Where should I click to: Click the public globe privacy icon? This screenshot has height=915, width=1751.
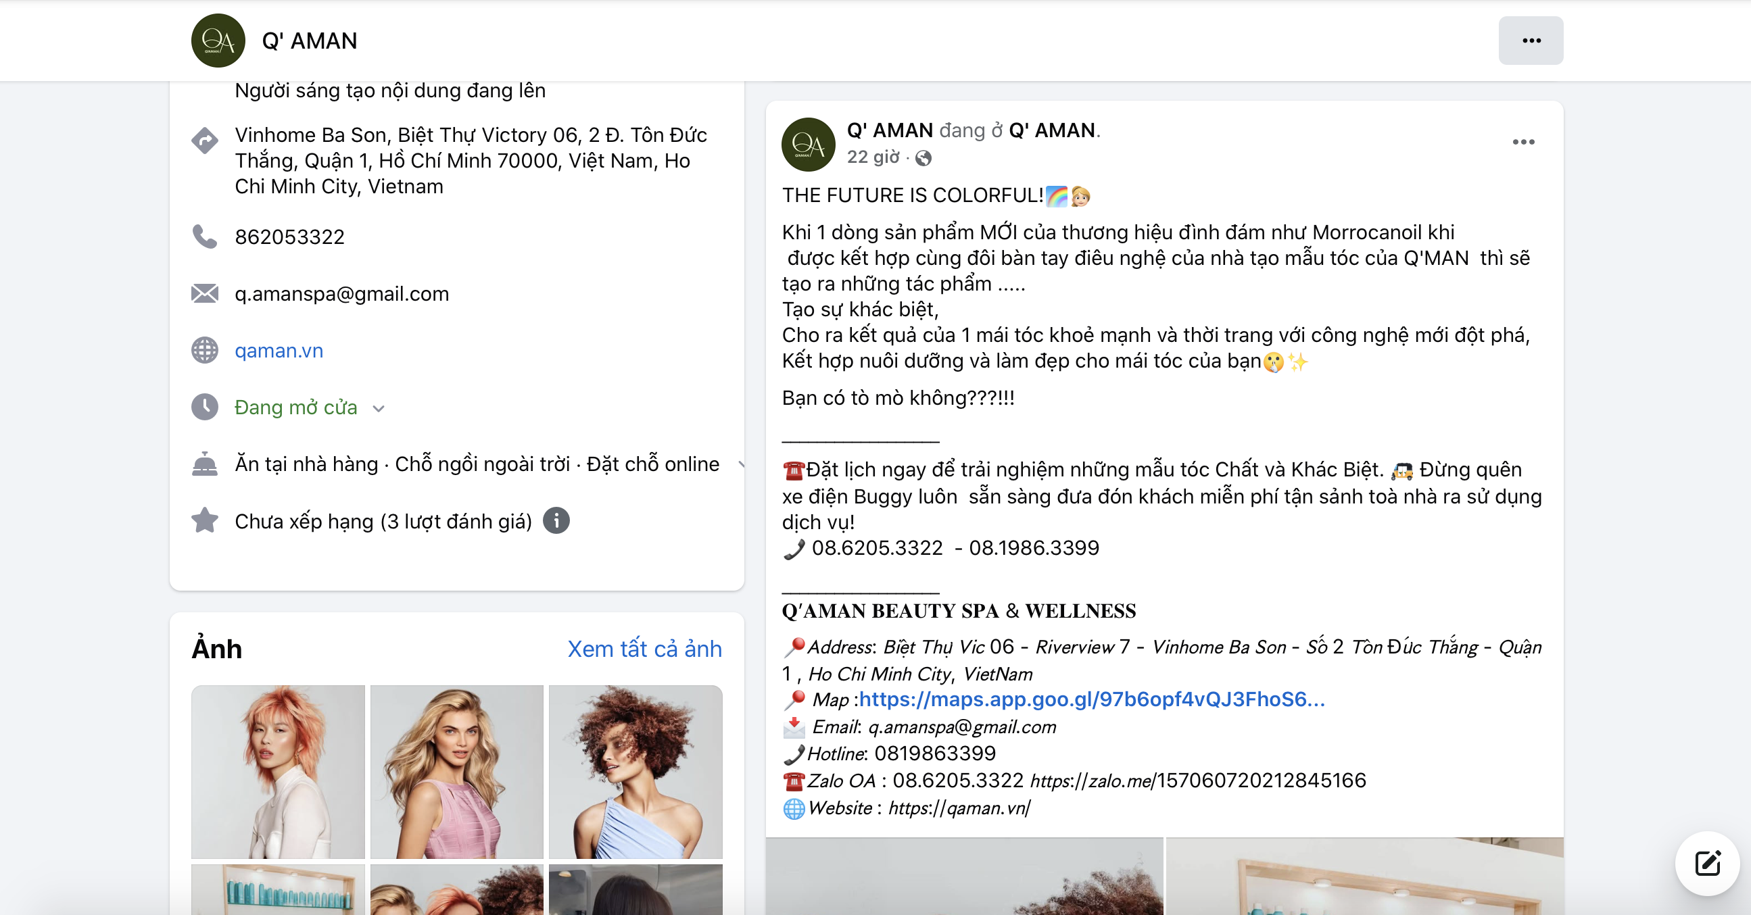923,158
